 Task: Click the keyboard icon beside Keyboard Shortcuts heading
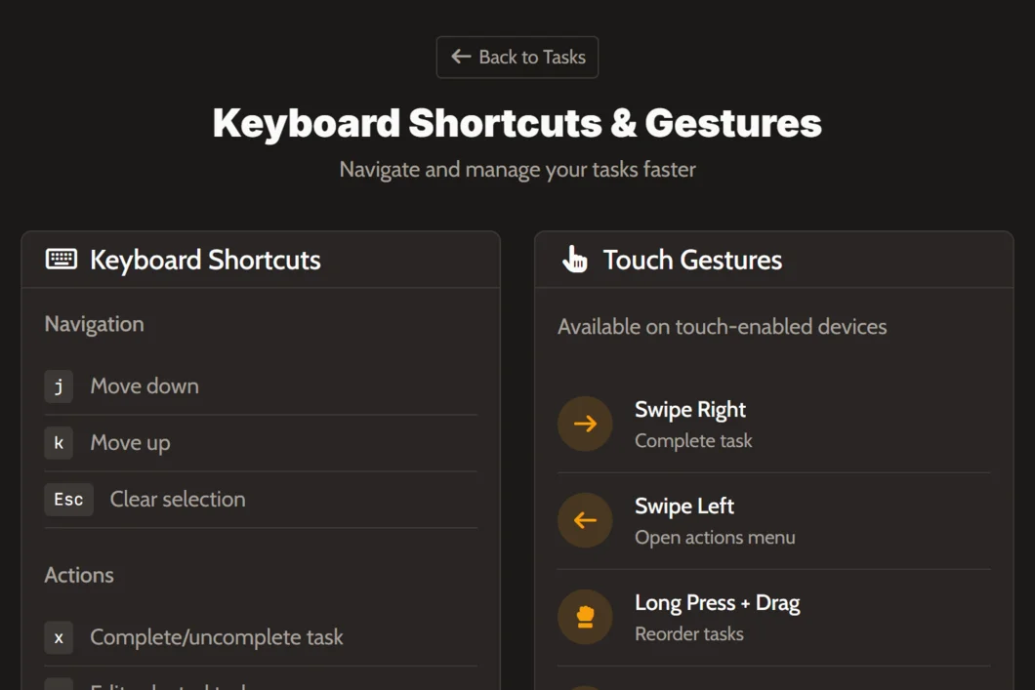tap(60, 260)
